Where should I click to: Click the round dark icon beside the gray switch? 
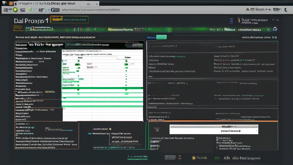(180, 158)
